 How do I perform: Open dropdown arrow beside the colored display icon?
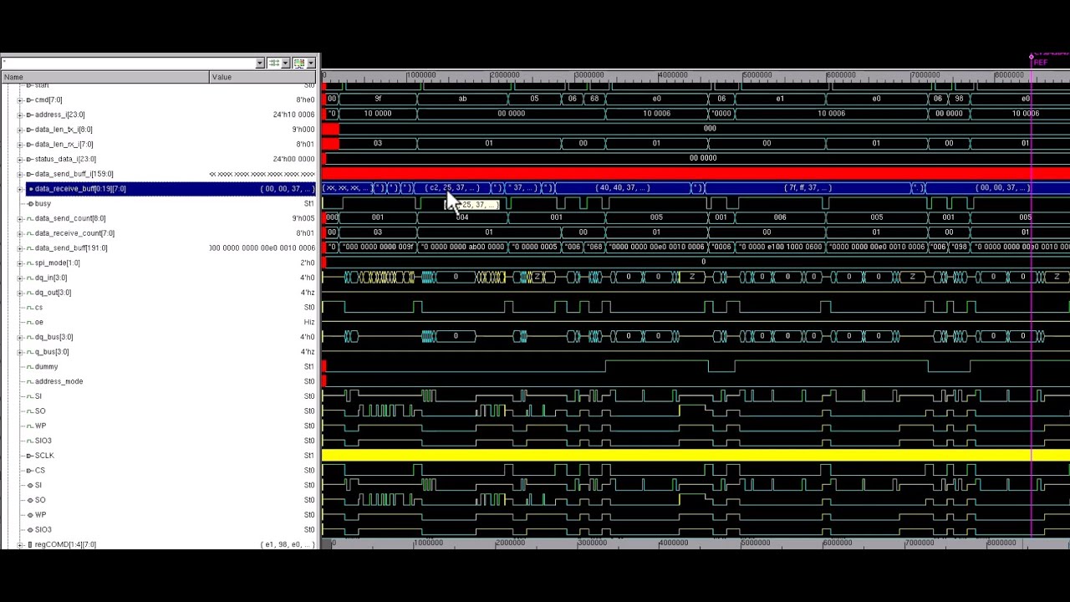(x=311, y=64)
